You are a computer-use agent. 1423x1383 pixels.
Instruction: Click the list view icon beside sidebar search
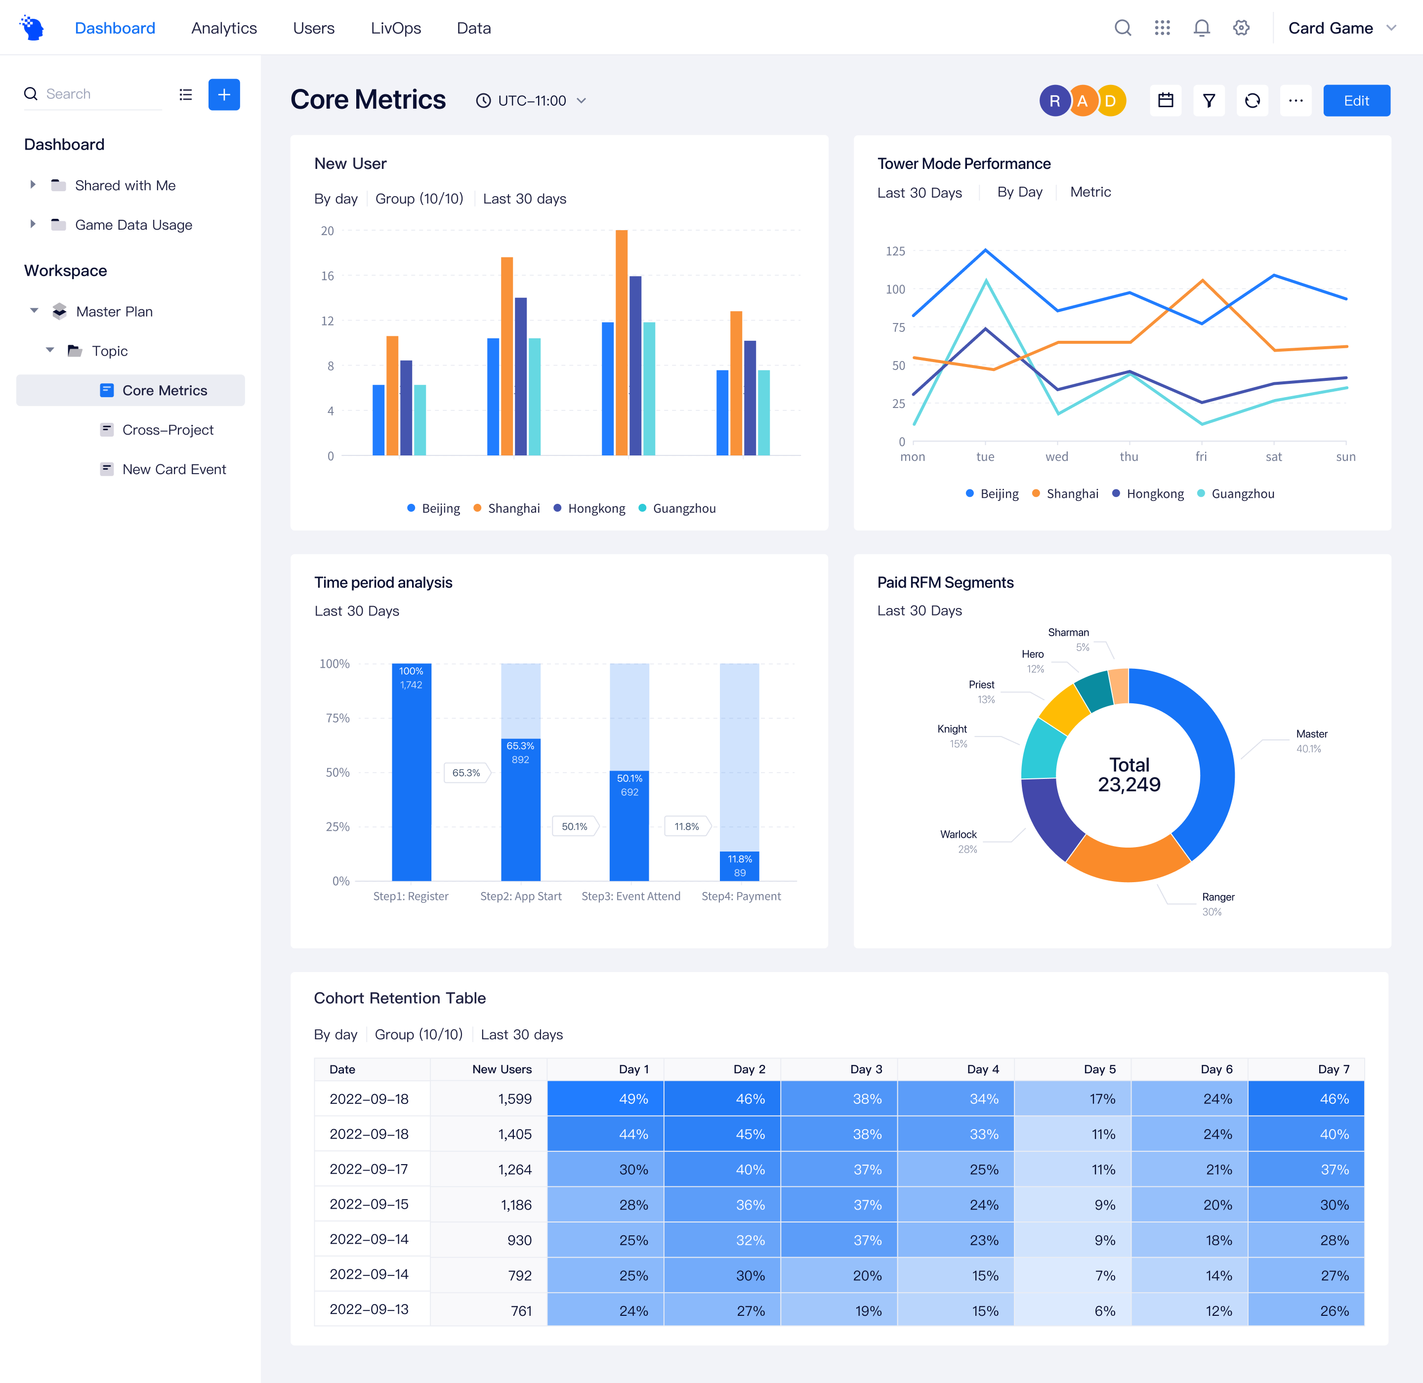(x=185, y=94)
